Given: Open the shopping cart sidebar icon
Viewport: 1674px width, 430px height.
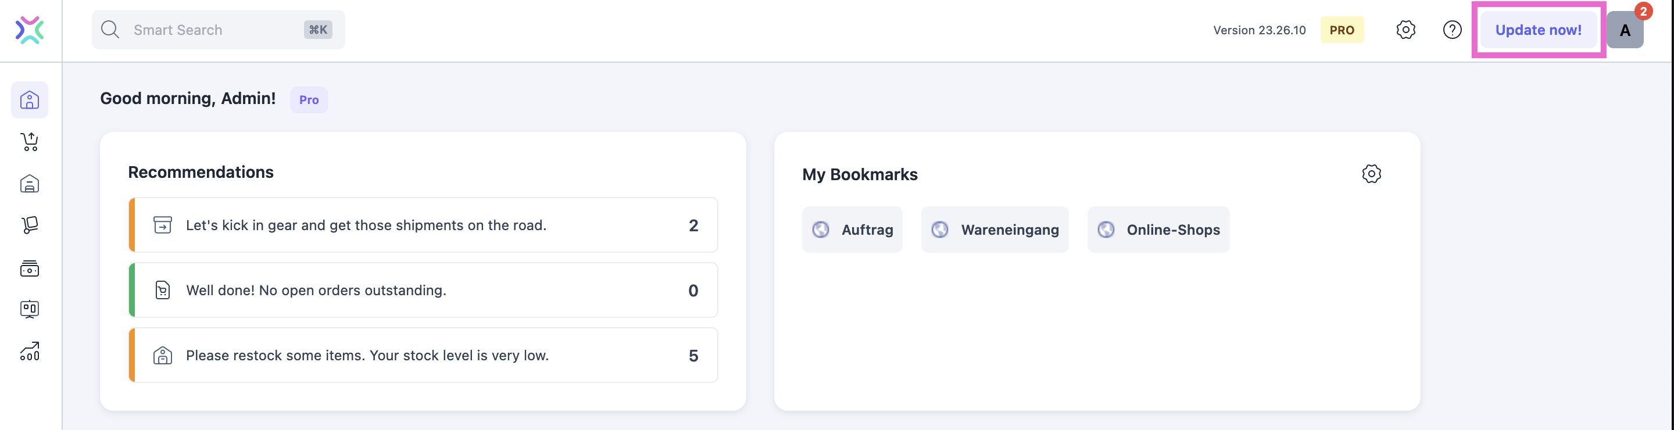Looking at the screenshot, I should point(30,142).
